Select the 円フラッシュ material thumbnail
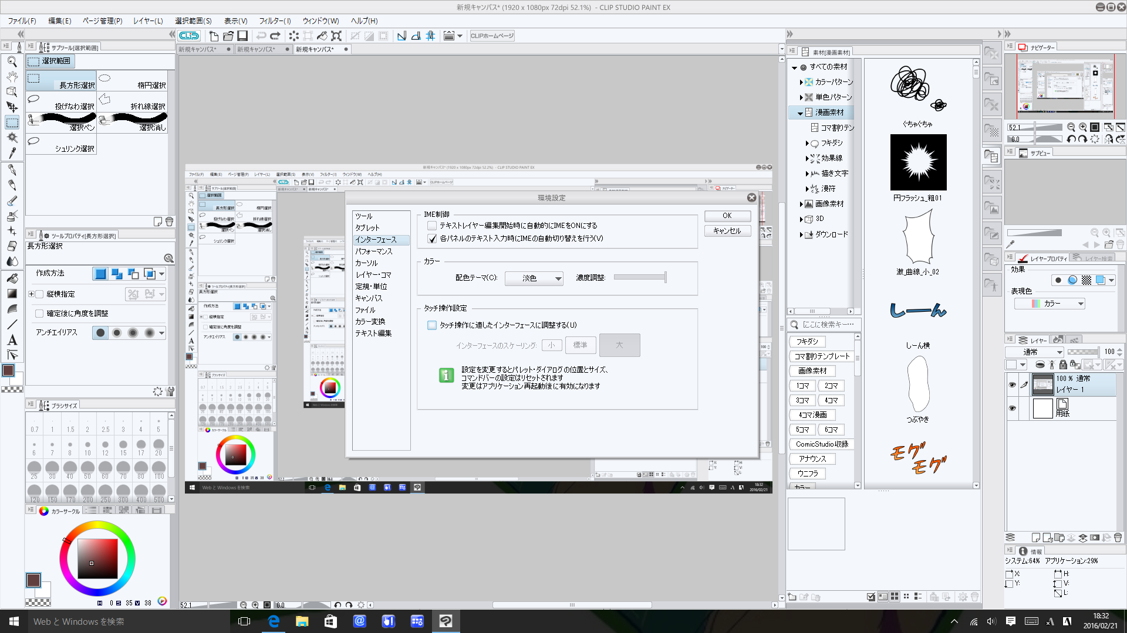 pyautogui.click(x=918, y=162)
